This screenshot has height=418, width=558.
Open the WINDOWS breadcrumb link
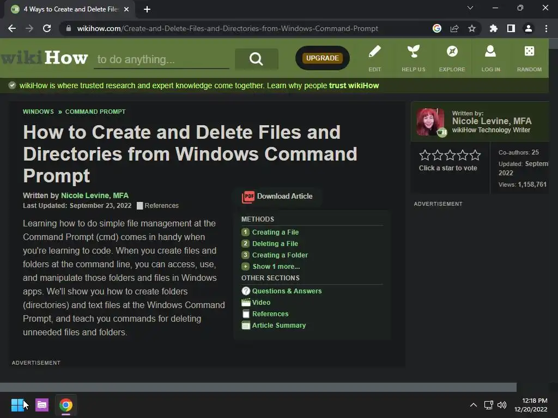[x=38, y=112]
